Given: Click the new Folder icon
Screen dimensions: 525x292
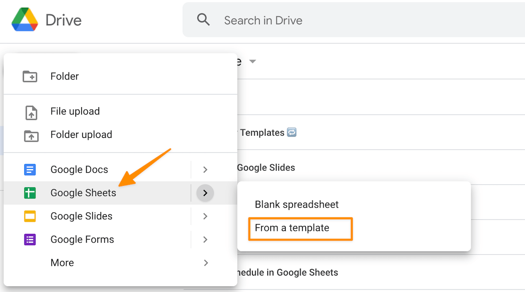Looking at the screenshot, I should point(30,76).
